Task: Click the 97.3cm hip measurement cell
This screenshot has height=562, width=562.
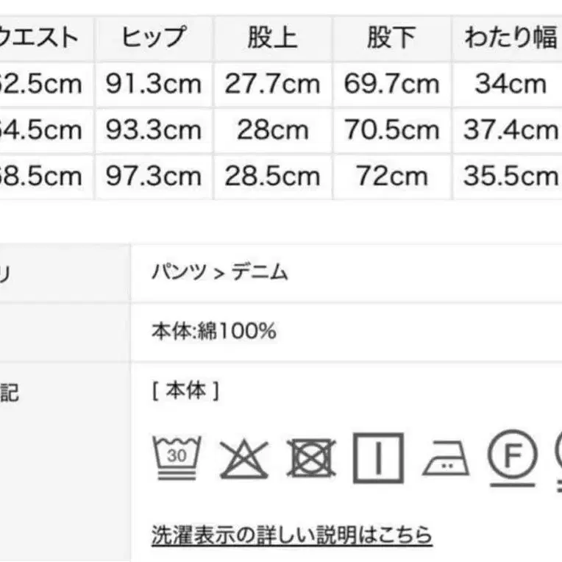Action: [x=153, y=177]
